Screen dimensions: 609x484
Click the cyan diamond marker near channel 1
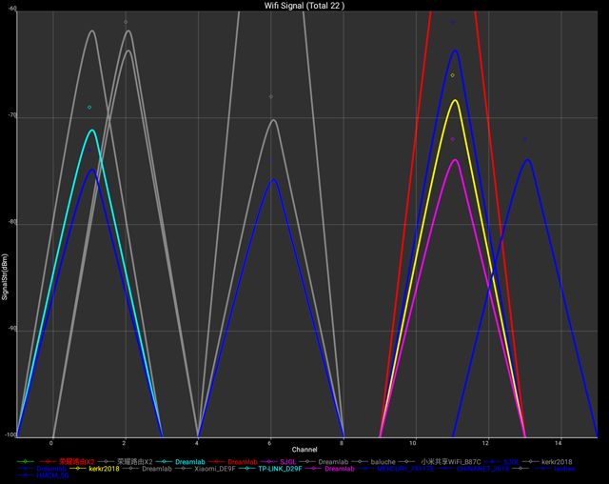point(89,108)
